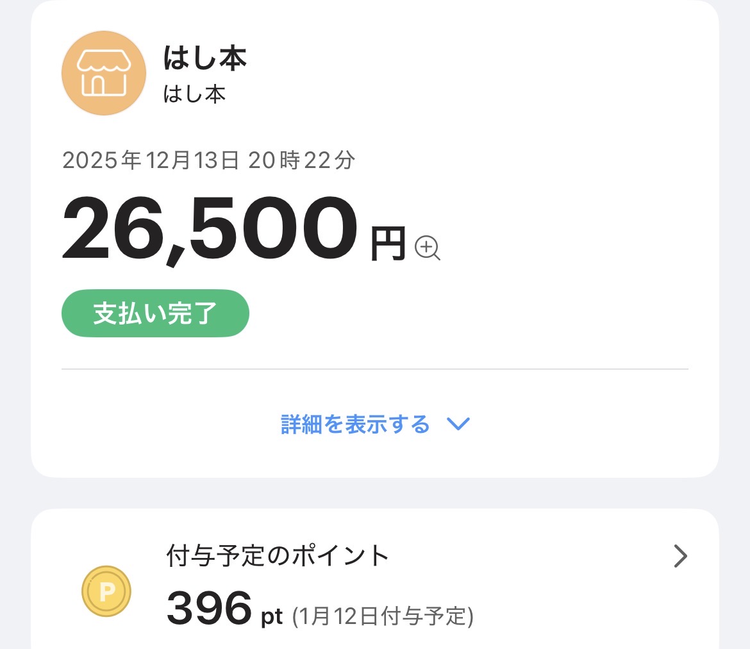750x649 pixels.
Task: Expand details using the blue down chevron
Action: pyautogui.click(x=458, y=424)
